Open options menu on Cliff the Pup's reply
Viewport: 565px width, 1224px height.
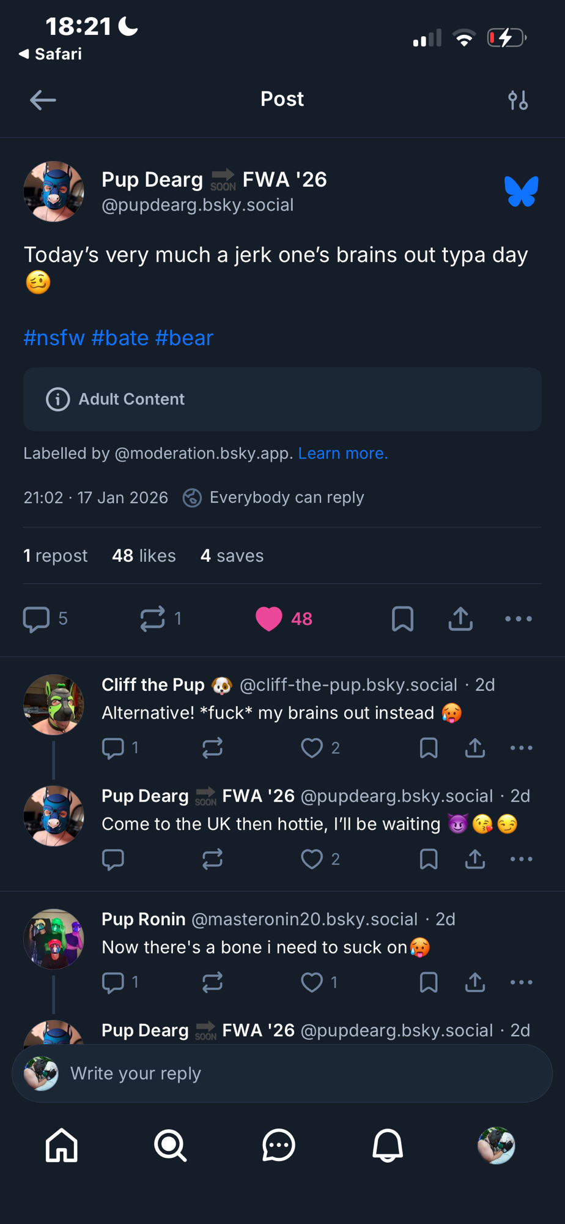click(x=521, y=748)
